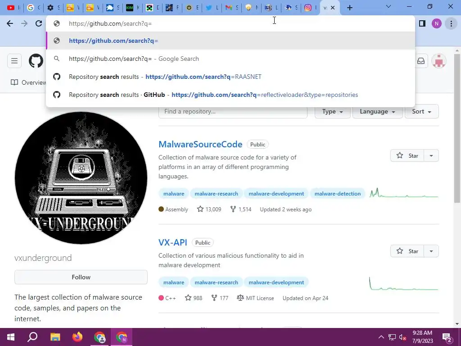Reload the page with the refresh icon
This screenshot has width=461, height=346.
point(39,23)
